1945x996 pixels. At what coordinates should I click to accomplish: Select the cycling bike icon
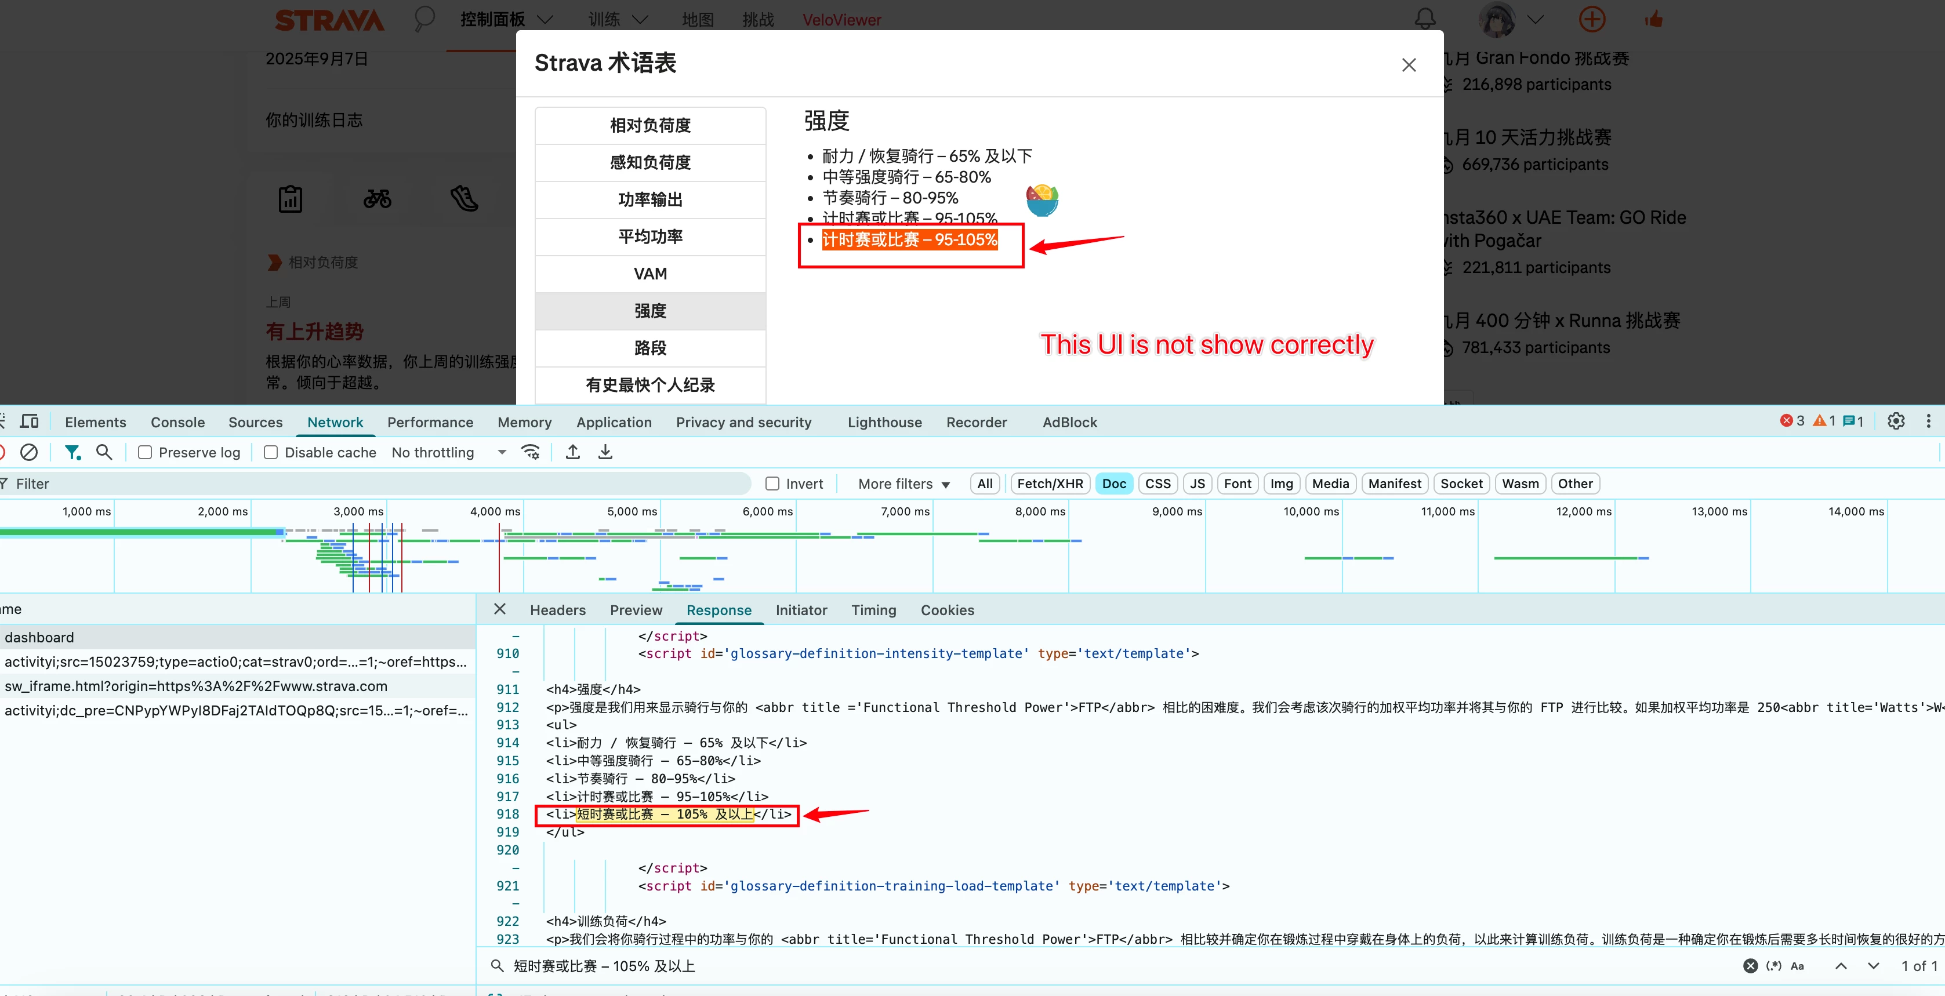(x=378, y=199)
